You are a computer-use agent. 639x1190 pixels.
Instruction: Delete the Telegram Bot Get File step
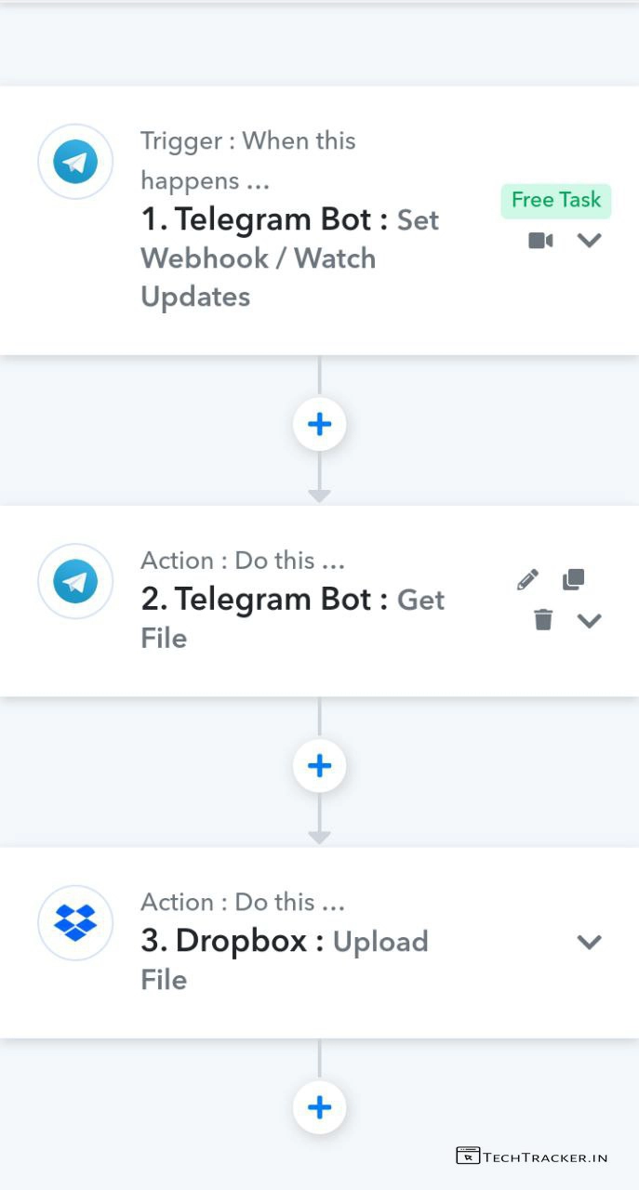pyautogui.click(x=543, y=619)
